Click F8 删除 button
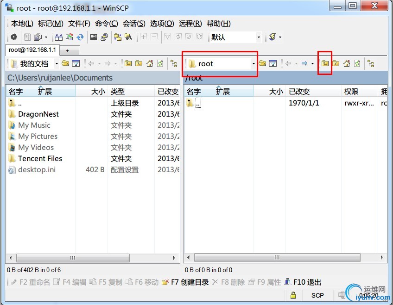The image size is (393, 305). pos(228,282)
